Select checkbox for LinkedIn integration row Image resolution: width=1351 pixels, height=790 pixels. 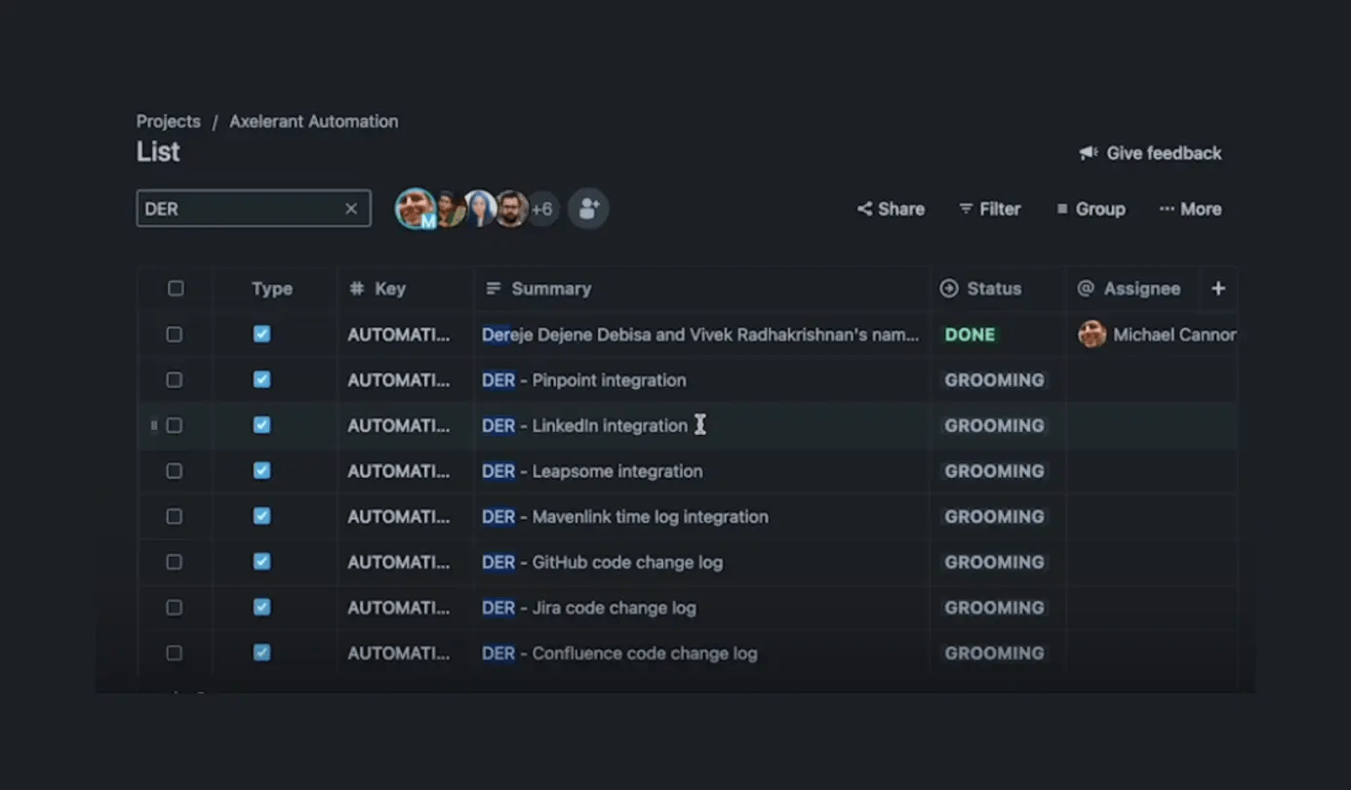[x=175, y=425]
